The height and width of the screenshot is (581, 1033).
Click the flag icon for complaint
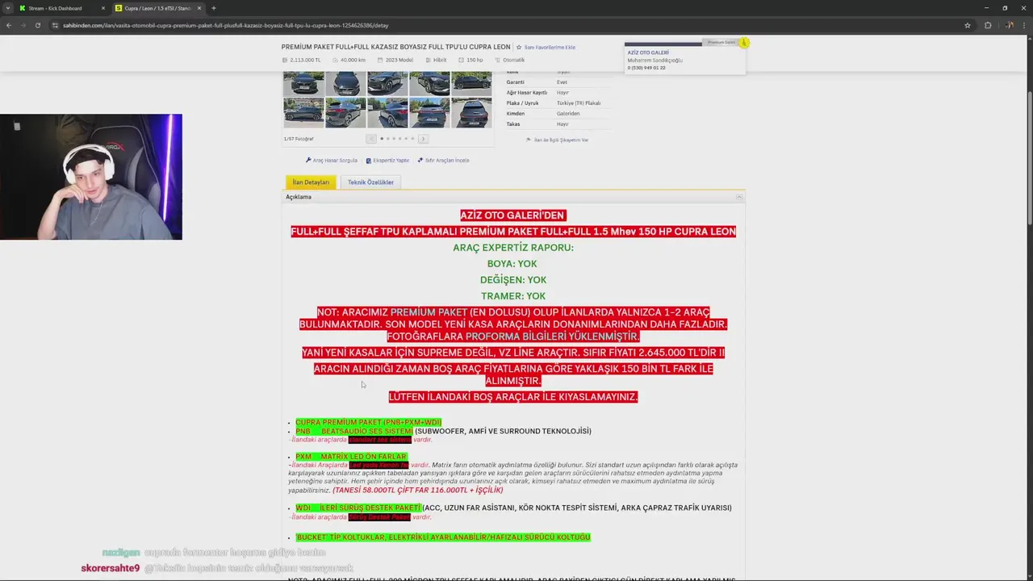[529, 140]
